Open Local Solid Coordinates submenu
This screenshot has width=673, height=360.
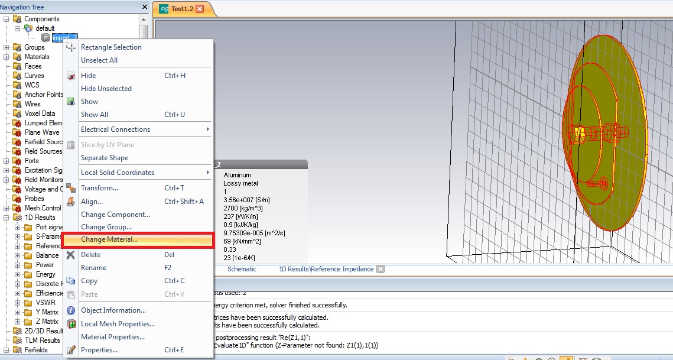pyautogui.click(x=138, y=173)
